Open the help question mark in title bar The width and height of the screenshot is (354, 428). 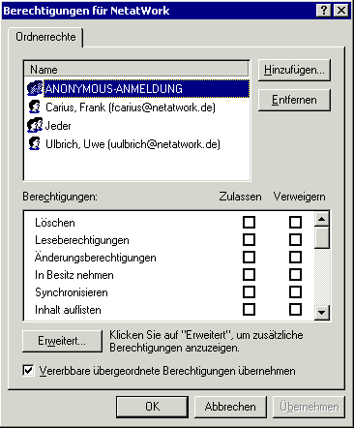tap(324, 11)
